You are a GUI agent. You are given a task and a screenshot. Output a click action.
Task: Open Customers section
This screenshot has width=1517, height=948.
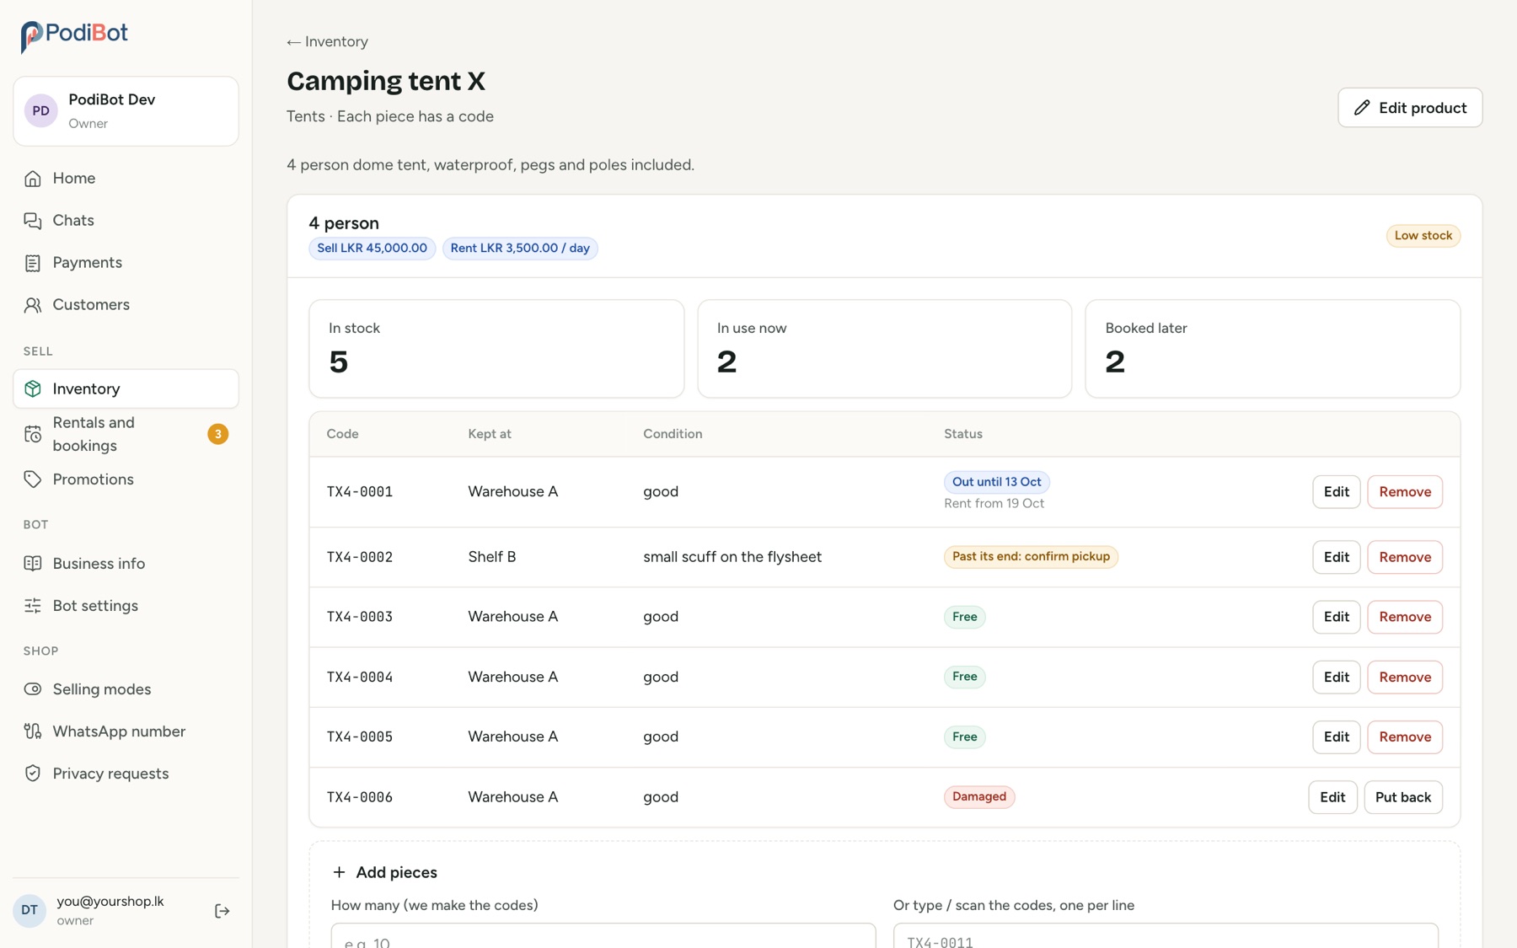126,304
